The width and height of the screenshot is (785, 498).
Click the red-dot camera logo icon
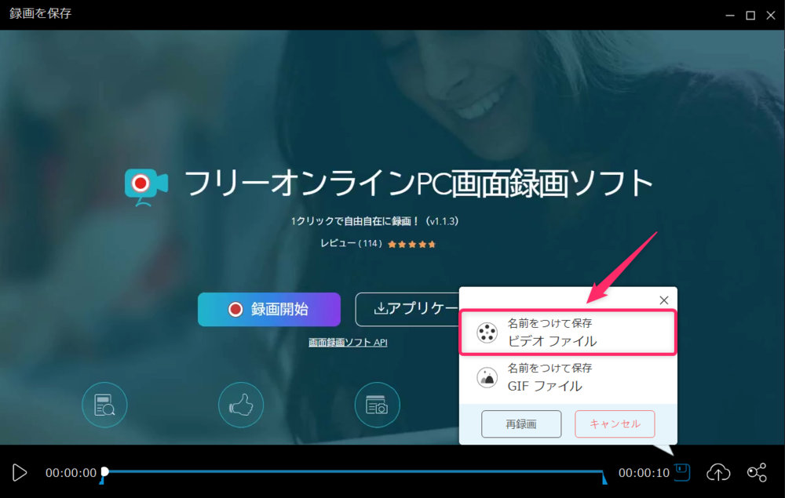coord(146,187)
